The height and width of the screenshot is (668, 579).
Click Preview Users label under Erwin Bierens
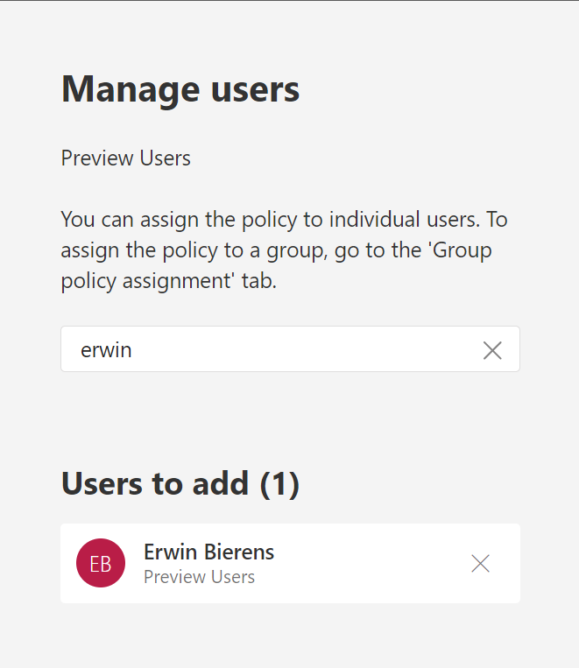pos(199,577)
